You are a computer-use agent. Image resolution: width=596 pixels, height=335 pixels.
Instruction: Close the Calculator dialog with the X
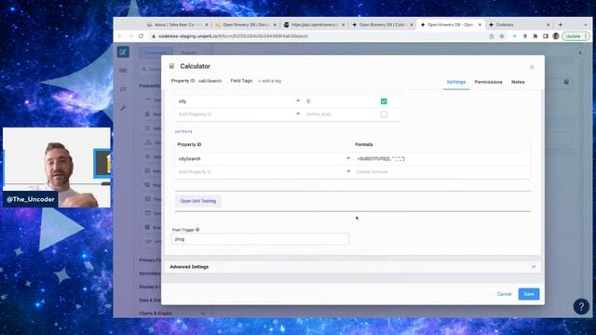[x=532, y=67]
